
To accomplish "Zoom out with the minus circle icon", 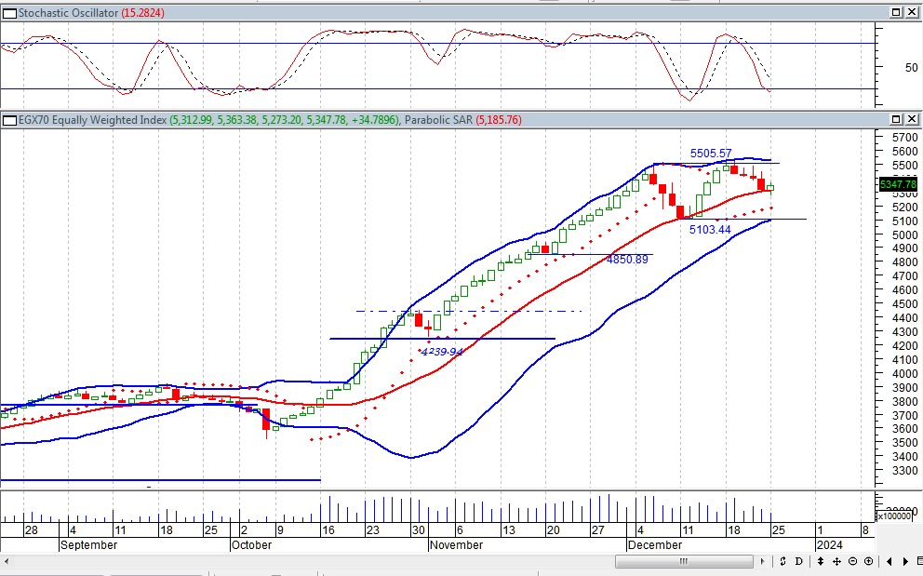I will pyautogui.click(x=853, y=561).
